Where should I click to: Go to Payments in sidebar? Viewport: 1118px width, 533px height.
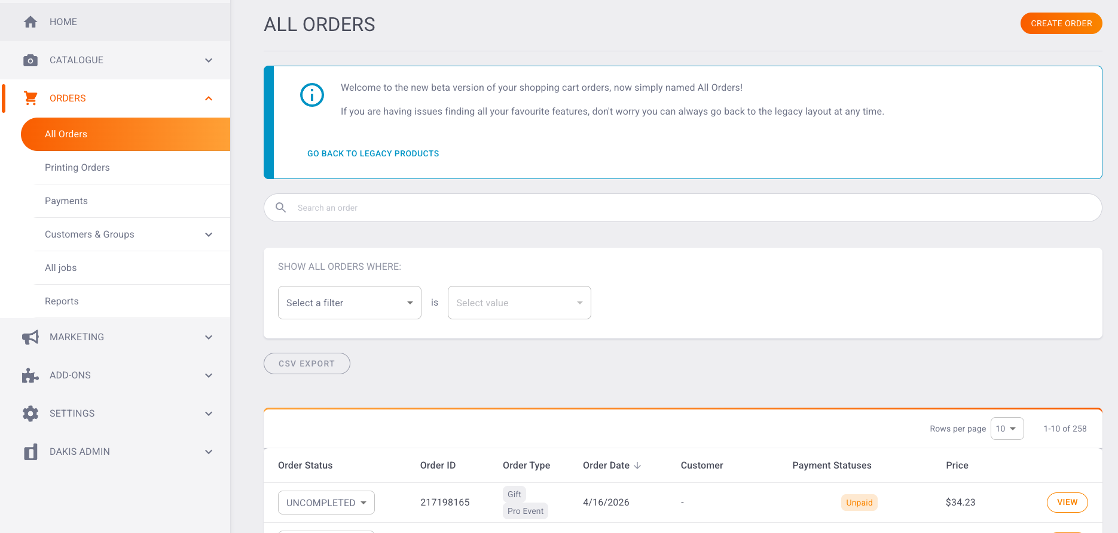click(x=132, y=201)
